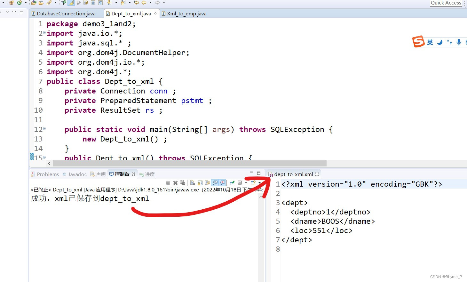
Task: Toggle Show Console When Standard Out Changes
Action: 214,183
